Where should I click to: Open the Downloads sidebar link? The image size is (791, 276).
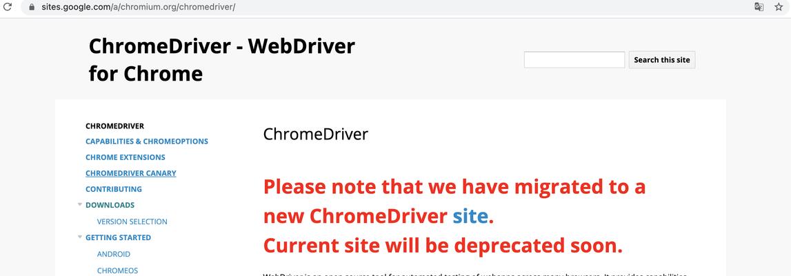click(110, 205)
